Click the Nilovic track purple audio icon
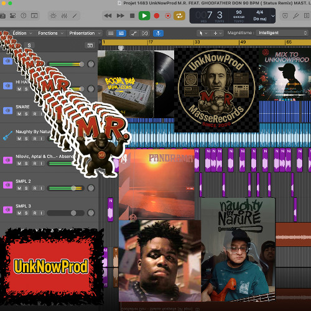 [7, 160]
